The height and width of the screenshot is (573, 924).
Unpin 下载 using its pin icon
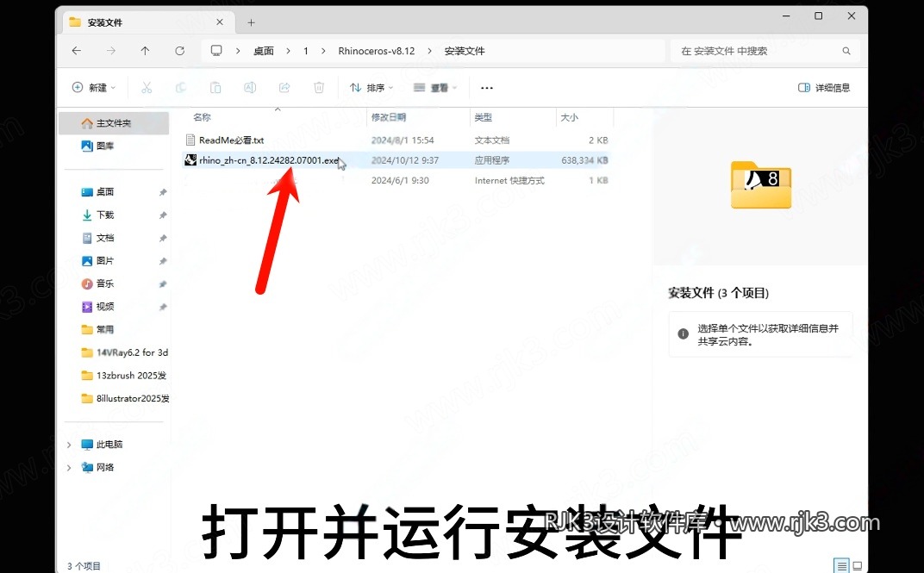click(163, 215)
